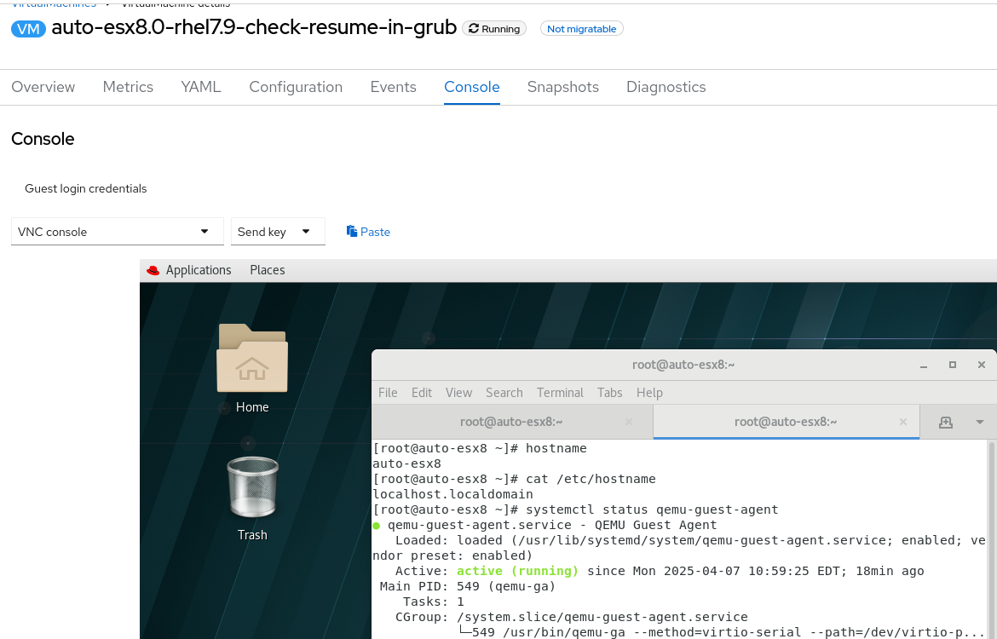Click the Red Hat logo in the Applications bar
Screen dimensions: 997x639
pos(153,270)
